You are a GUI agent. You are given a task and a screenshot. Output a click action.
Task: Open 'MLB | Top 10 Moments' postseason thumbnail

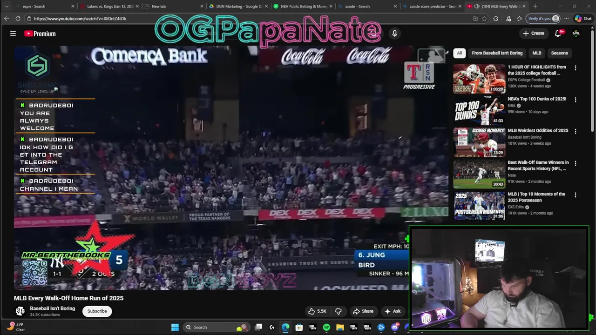(x=479, y=206)
